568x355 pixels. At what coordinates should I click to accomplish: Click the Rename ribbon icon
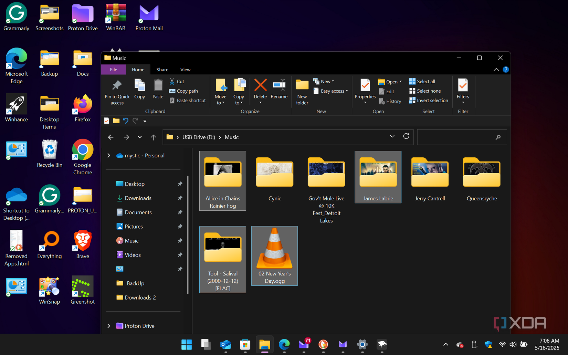click(279, 85)
